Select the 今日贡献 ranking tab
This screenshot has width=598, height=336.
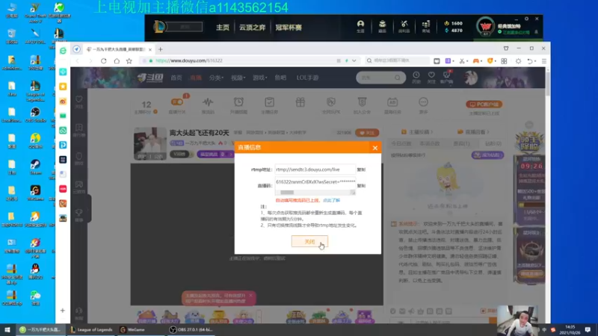click(x=401, y=143)
